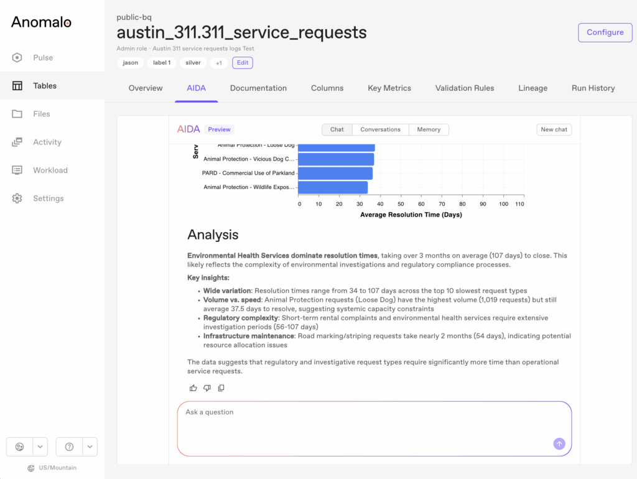637x479 pixels.
Task: Expand the dropdown beside the user avatar icon
Action: (x=40, y=447)
